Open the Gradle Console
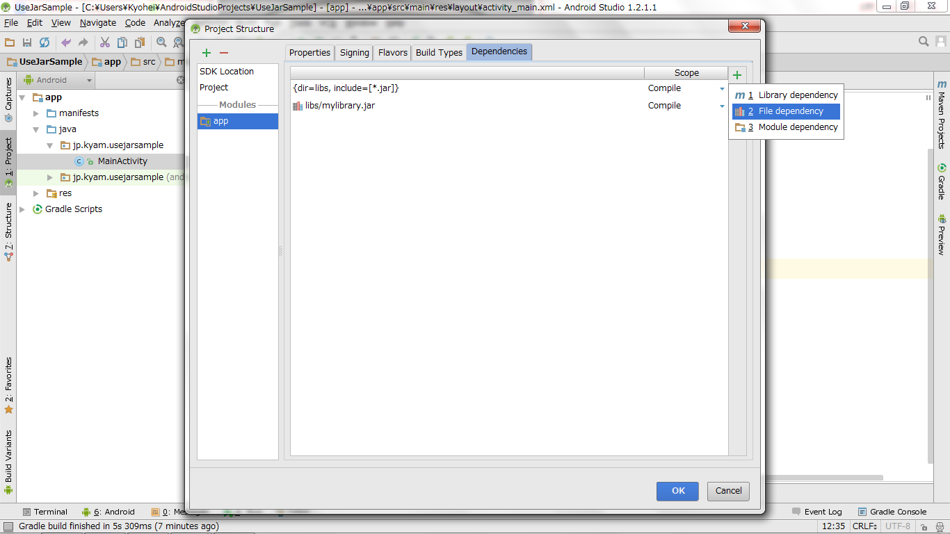 tap(892, 512)
